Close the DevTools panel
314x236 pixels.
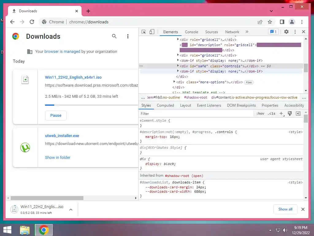click(304, 32)
